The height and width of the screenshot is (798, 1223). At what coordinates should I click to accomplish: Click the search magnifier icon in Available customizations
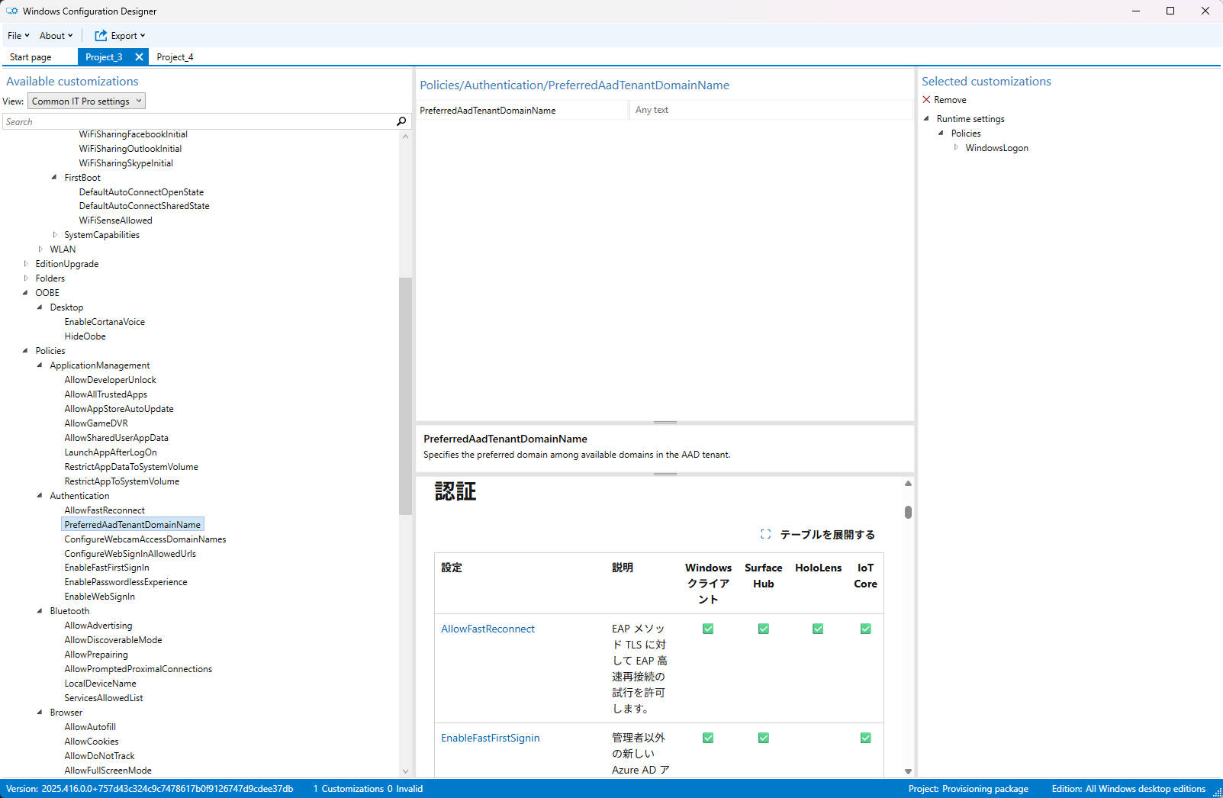click(x=401, y=121)
